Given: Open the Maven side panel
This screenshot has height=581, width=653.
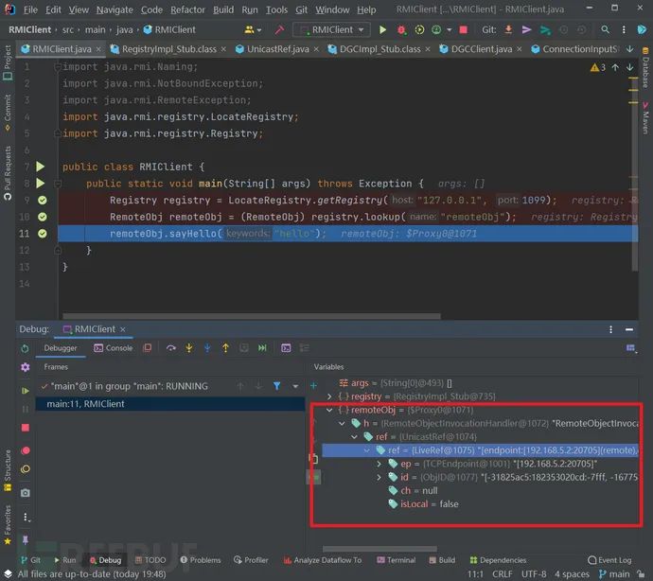Looking at the screenshot, I should [645, 117].
